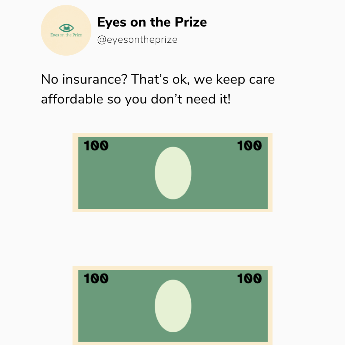Click the Eyes on the Prize profile avatar

66,30
